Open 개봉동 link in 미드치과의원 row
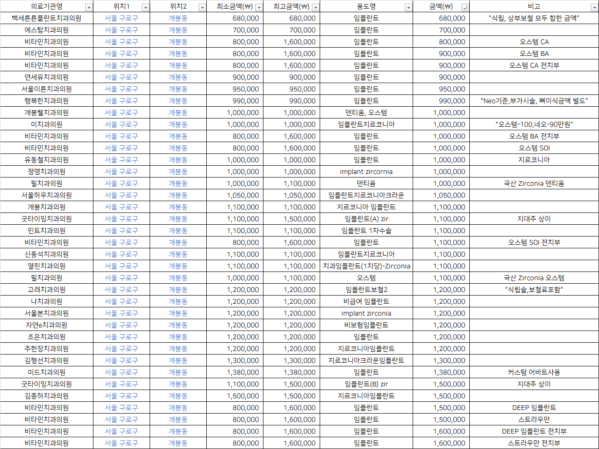The height and width of the screenshot is (449, 599). pyautogui.click(x=178, y=372)
